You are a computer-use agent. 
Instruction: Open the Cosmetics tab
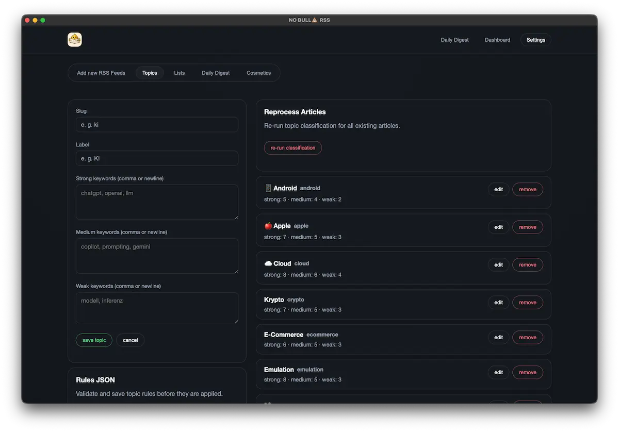(x=258, y=73)
